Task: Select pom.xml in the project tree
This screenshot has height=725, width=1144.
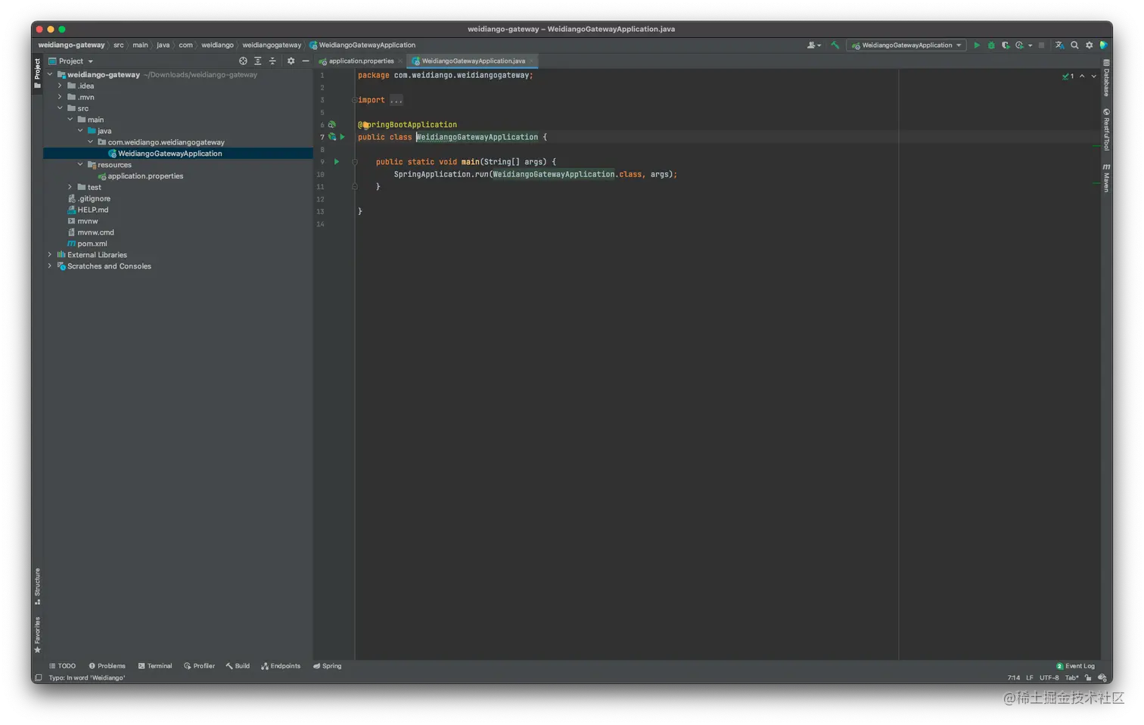Action: pyautogui.click(x=92, y=244)
